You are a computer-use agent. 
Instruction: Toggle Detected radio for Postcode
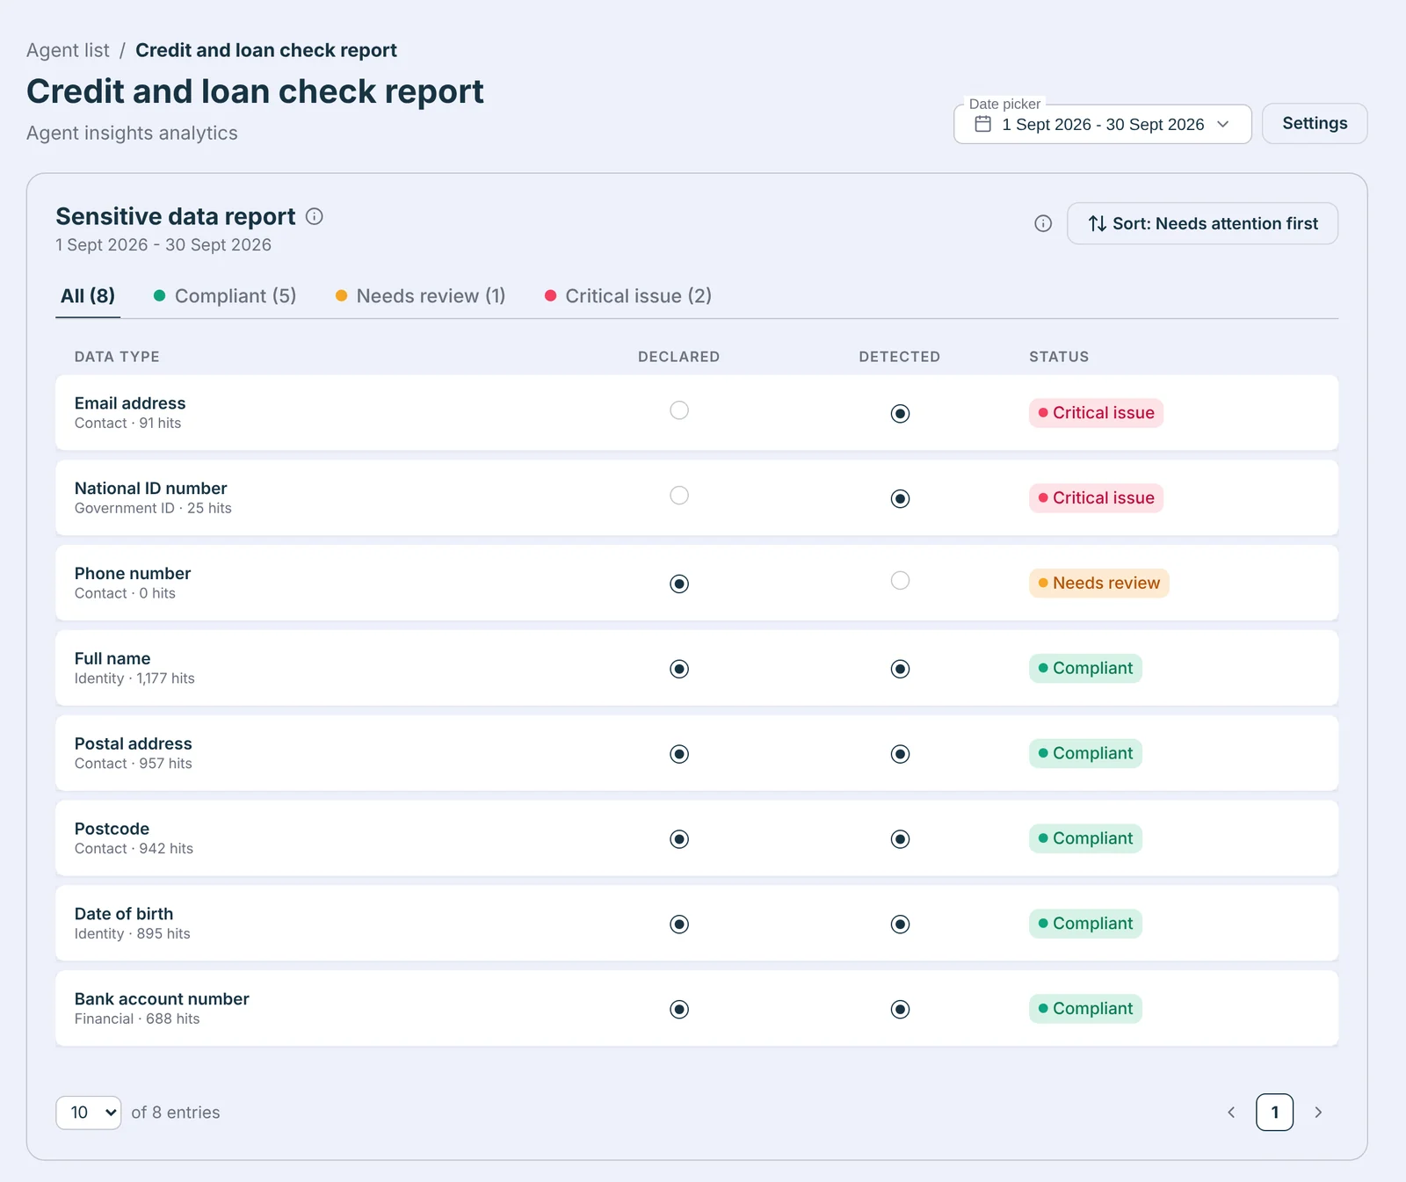(x=900, y=839)
